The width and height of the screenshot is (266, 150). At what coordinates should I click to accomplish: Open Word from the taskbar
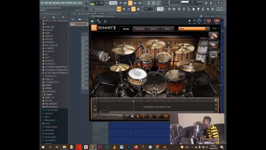[121, 147]
